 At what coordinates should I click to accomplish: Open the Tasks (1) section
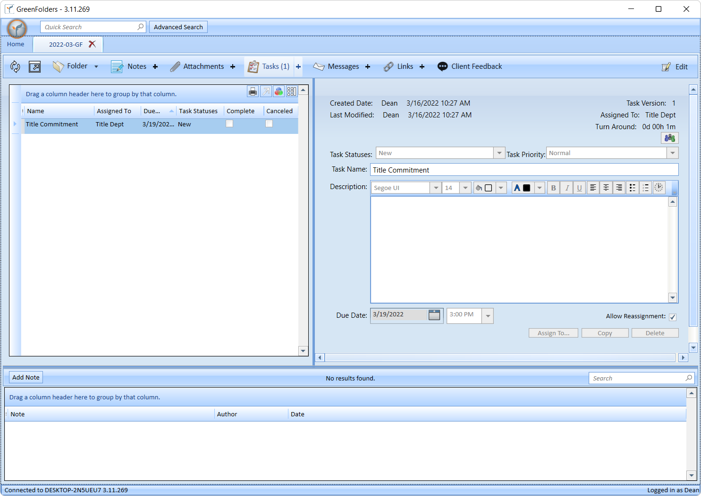(x=269, y=66)
